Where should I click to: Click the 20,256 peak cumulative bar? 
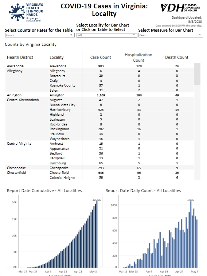(97, 235)
